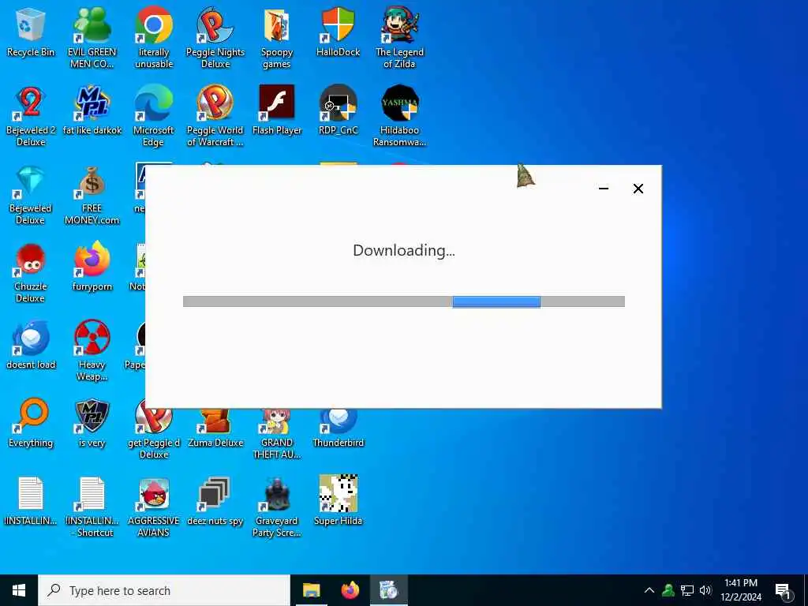This screenshot has width=808, height=606.
Task: Select the Graveyard Party Scre... icon
Action: coord(277,507)
